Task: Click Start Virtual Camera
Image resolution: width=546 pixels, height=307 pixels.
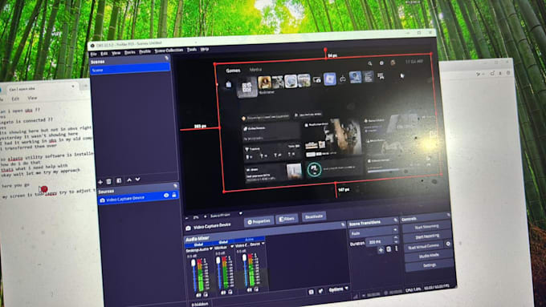Action: 424,246
